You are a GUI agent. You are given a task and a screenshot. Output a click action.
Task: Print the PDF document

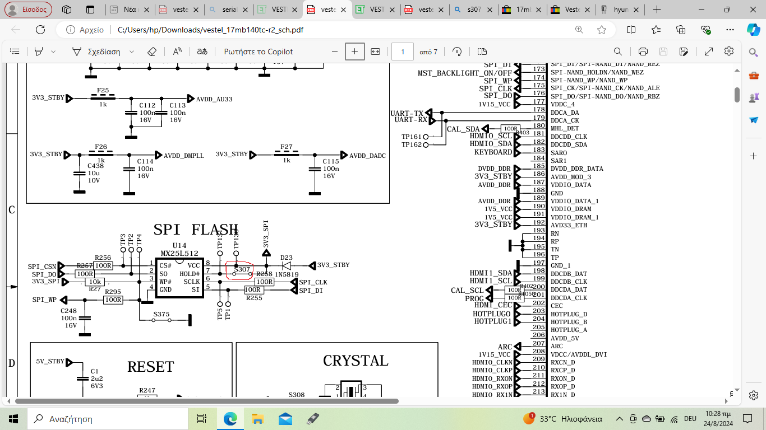(643, 52)
